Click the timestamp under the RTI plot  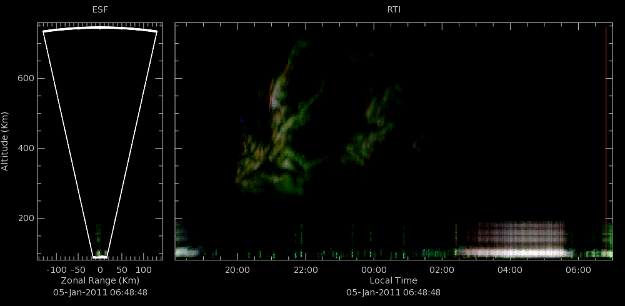pos(393,292)
